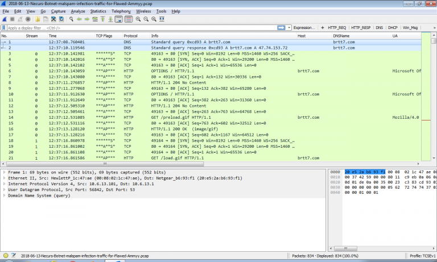
Task: Click the find packet magnifier icon
Action: 71,19
